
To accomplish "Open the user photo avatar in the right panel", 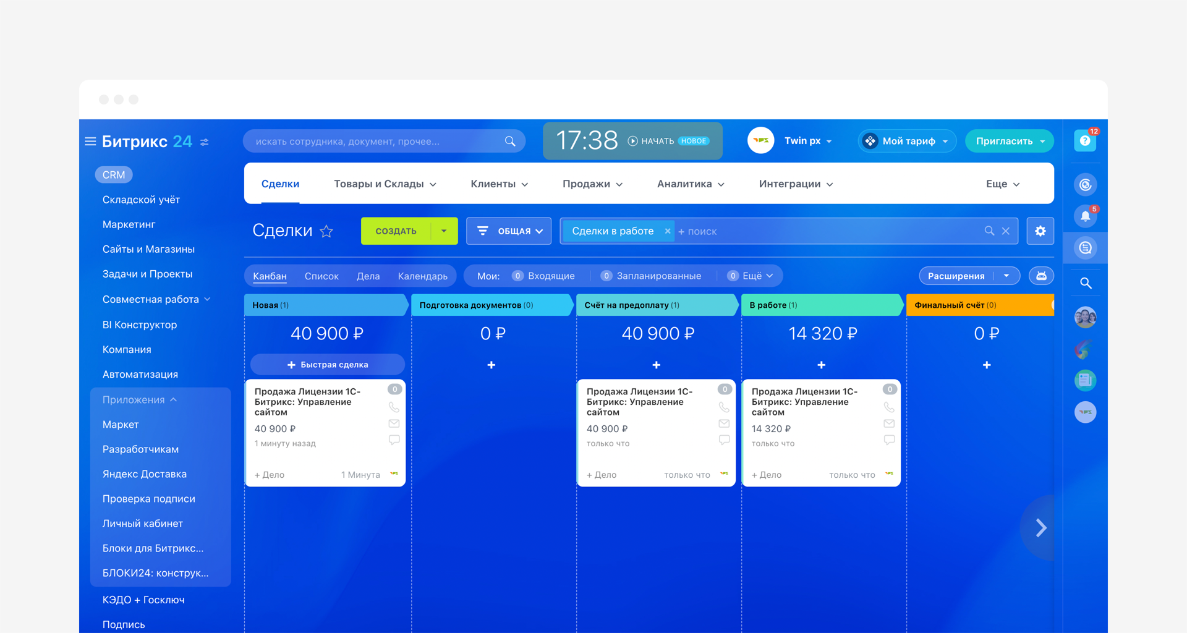I will coord(1085,318).
